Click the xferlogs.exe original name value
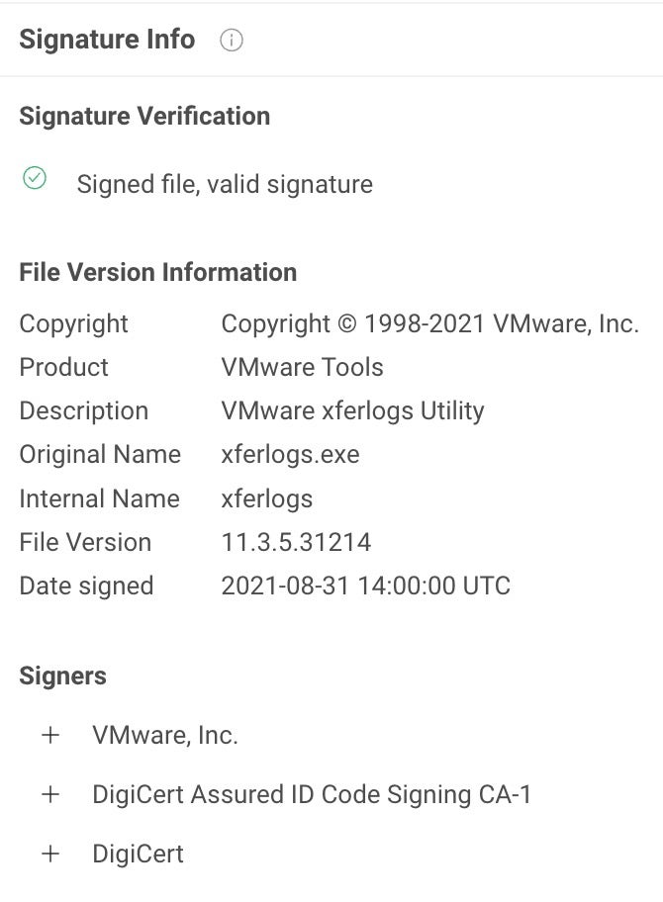The height and width of the screenshot is (902, 663). 290,454
